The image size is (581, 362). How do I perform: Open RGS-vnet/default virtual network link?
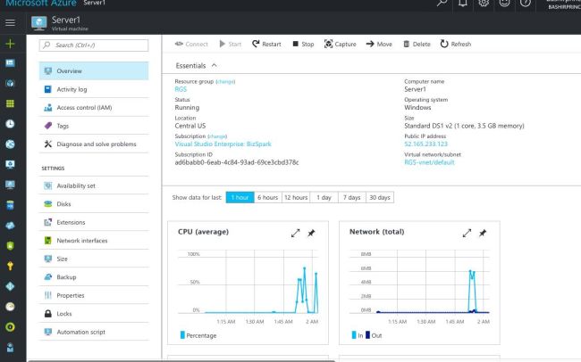coord(429,162)
